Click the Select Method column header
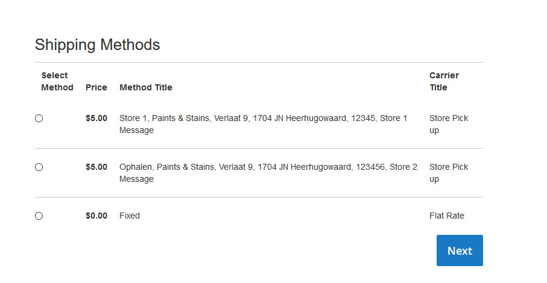547x283 pixels. pyautogui.click(x=57, y=81)
